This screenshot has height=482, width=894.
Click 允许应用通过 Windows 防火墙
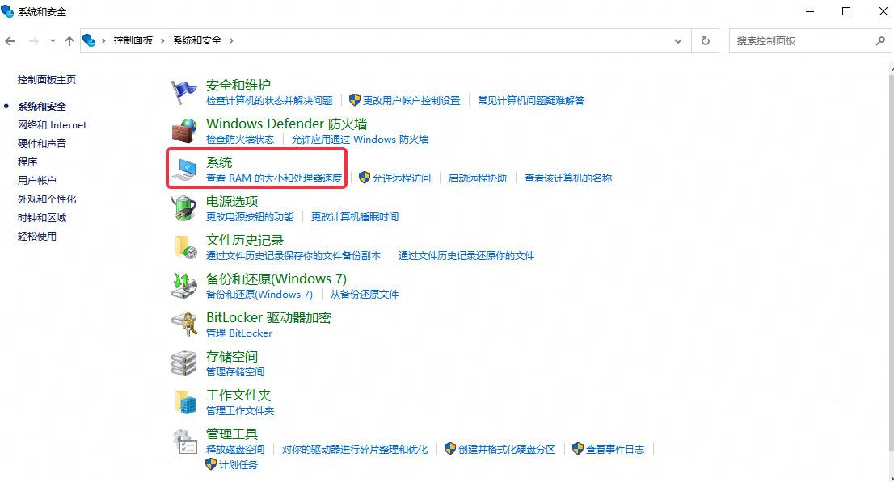(360, 139)
